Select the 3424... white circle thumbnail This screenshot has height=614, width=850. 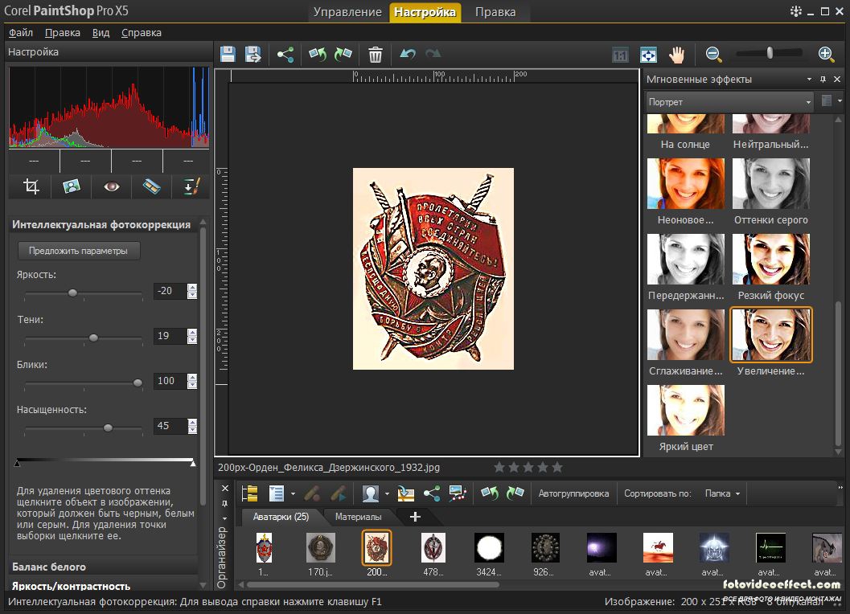pos(489,547)
